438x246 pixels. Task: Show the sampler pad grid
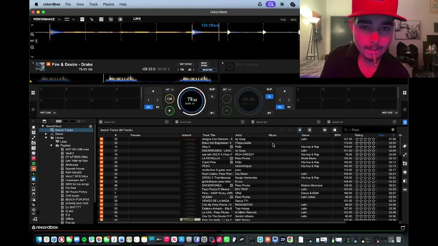coord(101,19)
